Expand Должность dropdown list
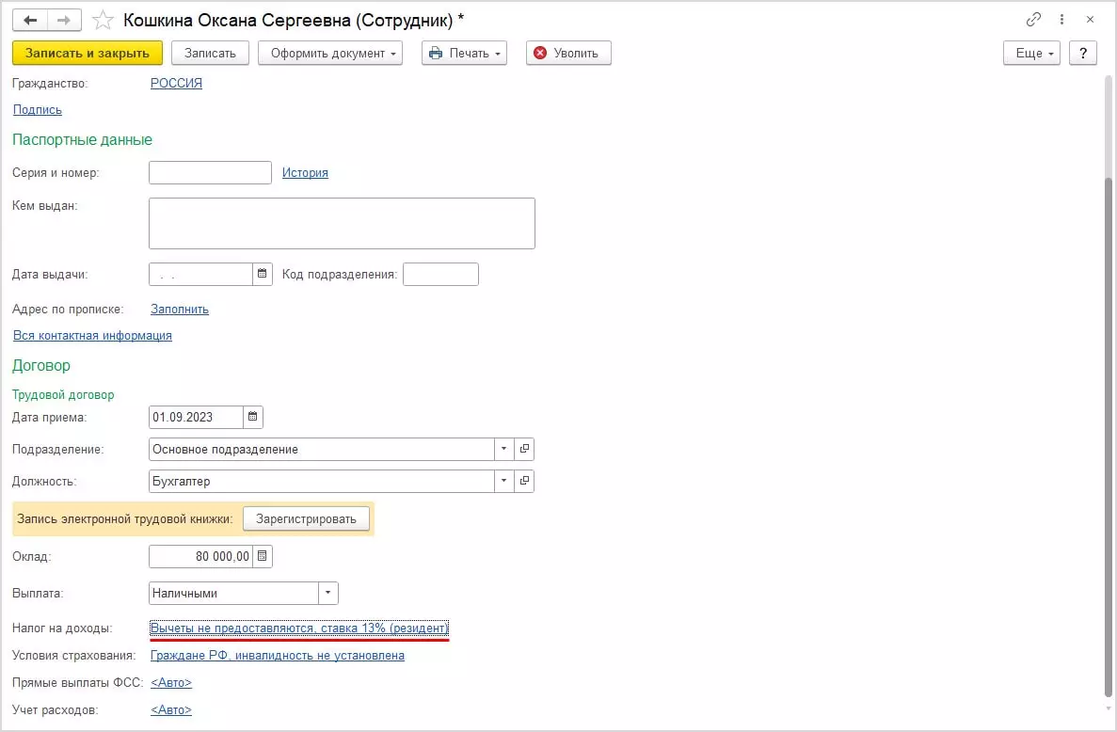The image size is (1117, 732). 504,481
